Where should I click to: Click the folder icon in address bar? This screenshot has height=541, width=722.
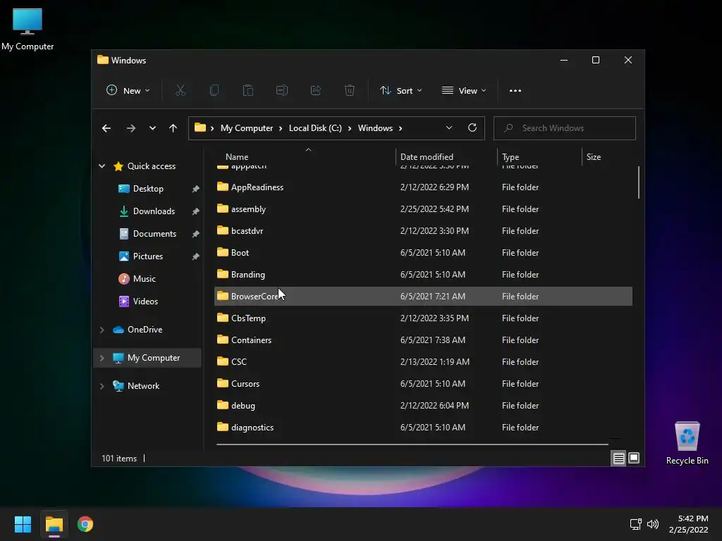coord(200,128)
